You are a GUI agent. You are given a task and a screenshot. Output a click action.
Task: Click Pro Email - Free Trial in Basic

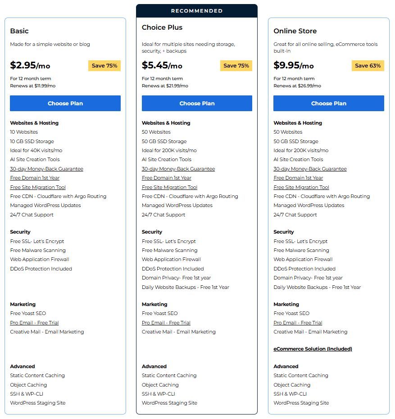34,323
